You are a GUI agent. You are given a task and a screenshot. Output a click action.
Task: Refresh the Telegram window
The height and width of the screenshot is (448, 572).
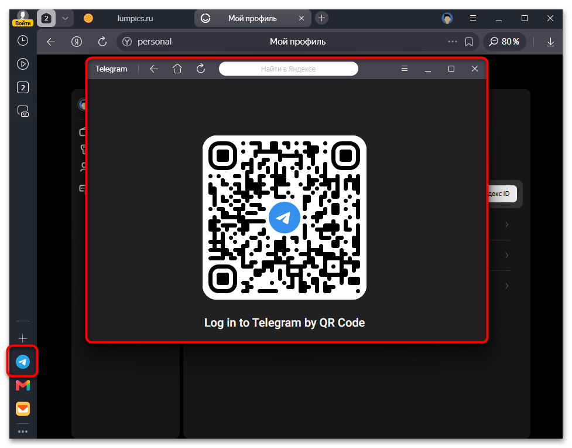(x=201, y=69)
